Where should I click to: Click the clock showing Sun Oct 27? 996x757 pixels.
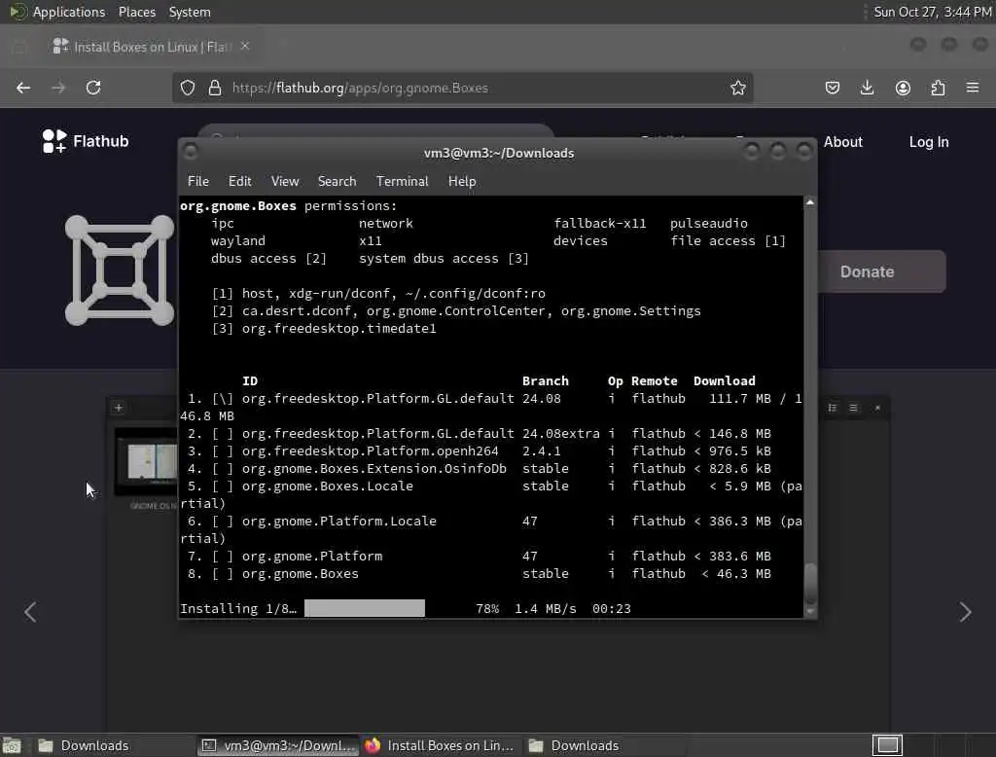[x=933, y=12]
